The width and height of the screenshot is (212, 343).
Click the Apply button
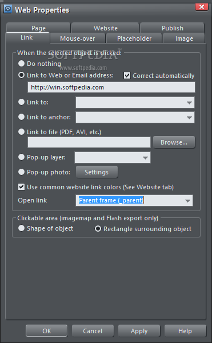pyautogui.click(x=139, y=331)
